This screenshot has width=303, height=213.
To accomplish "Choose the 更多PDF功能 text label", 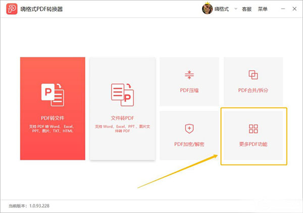I will (x=253, y=144).
